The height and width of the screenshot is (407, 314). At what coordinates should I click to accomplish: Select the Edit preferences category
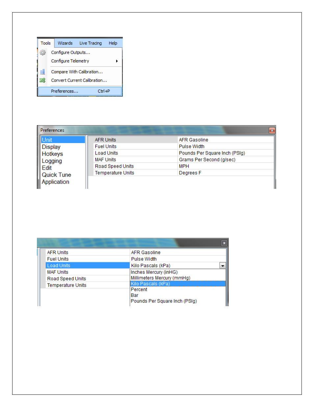[x=47, y=168]
